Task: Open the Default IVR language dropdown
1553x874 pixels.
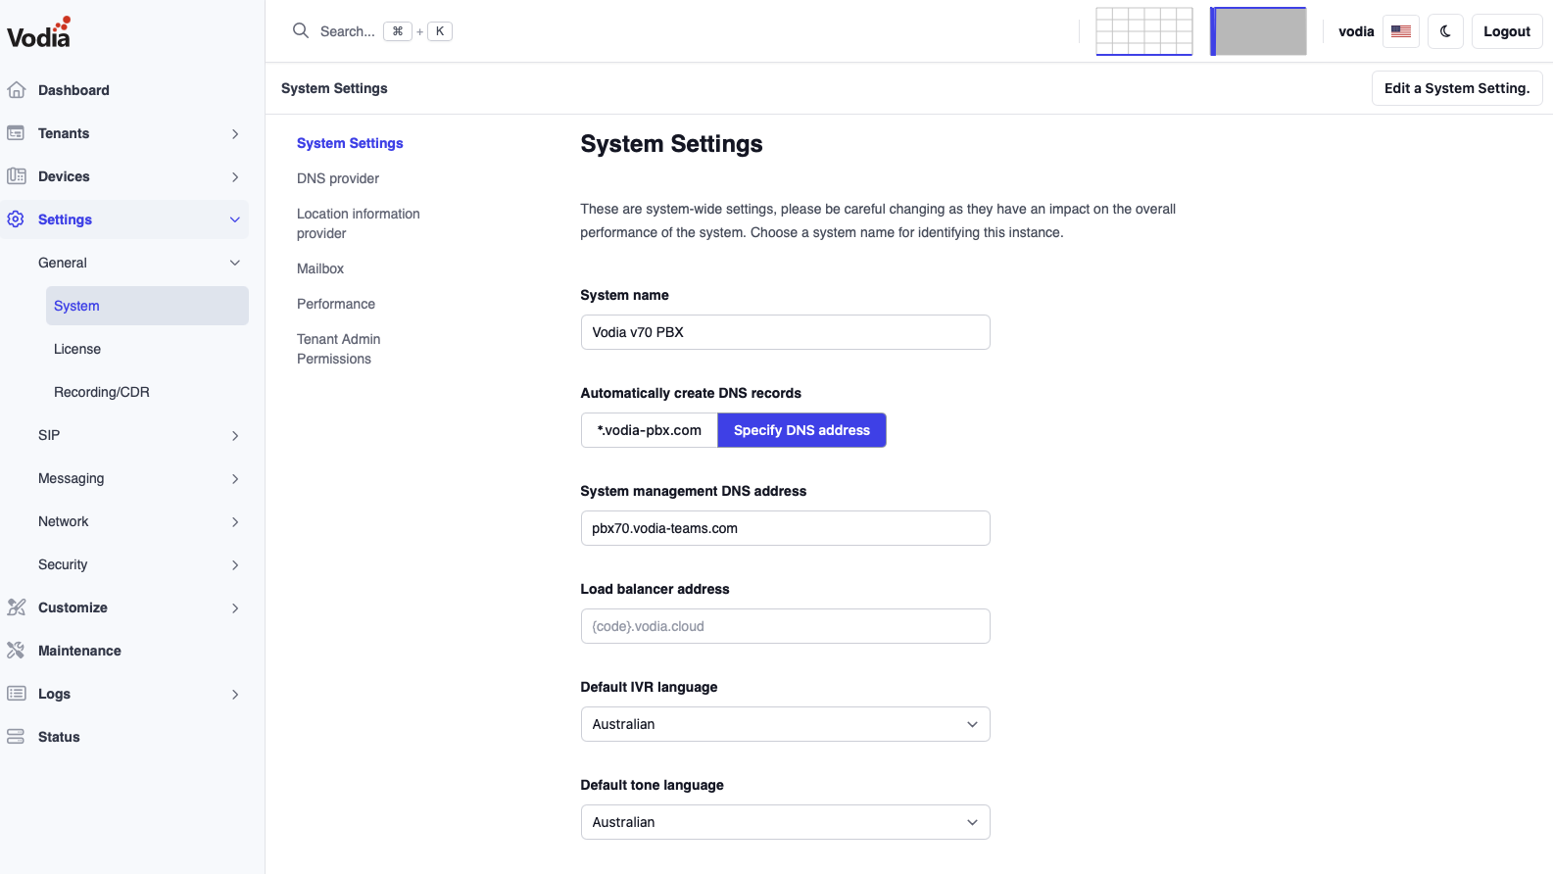Action: pyautogui.click(x=785, y=724)
